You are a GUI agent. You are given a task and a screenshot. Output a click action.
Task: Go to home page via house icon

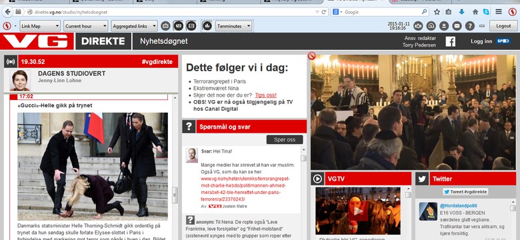coord(475,12)
